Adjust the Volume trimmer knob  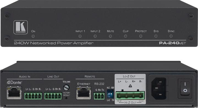[x=66, y=87]
